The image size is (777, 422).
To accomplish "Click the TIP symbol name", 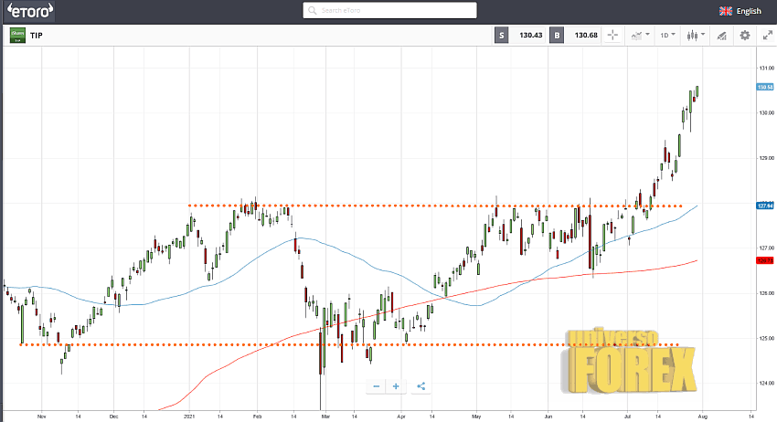I will pos(37,36).
